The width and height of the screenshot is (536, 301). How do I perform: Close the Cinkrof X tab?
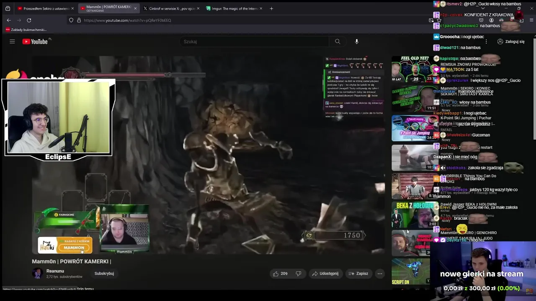(198, 8)
